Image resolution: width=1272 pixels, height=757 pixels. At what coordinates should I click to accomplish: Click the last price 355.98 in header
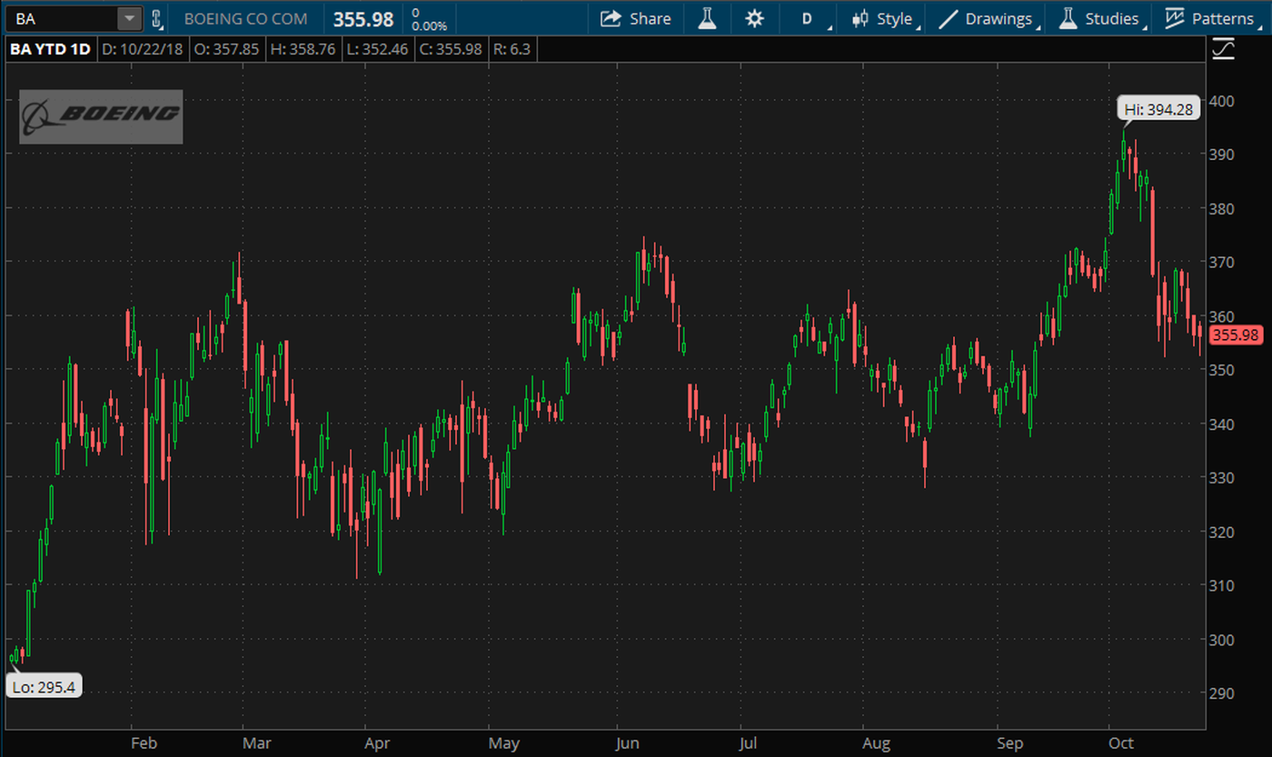point(363,19)
